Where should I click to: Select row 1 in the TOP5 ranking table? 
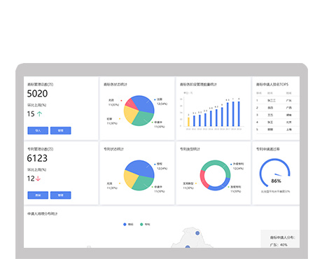click(x=276, y=100)
